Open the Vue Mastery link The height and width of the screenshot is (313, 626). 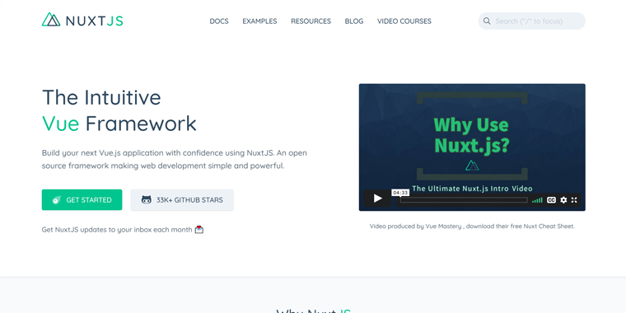(443, 226)
